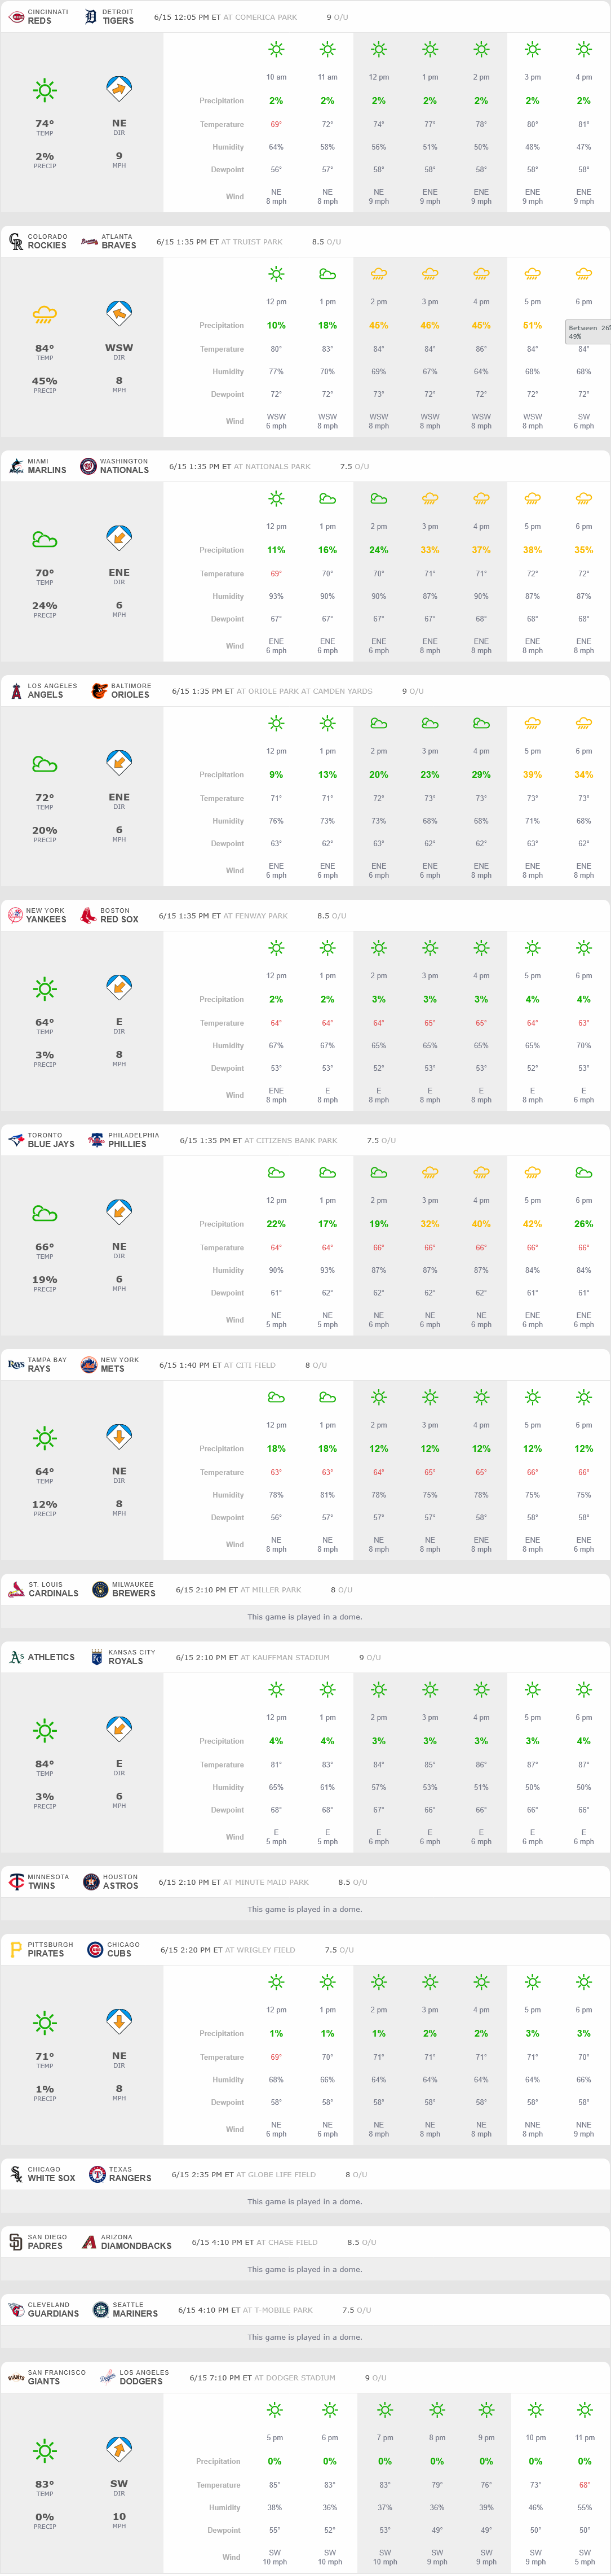Image resolution: width=611 pixels, height=2574 pixels.
Task: Click the Toronto Blue Jays logo
Action: point(16,1140)
